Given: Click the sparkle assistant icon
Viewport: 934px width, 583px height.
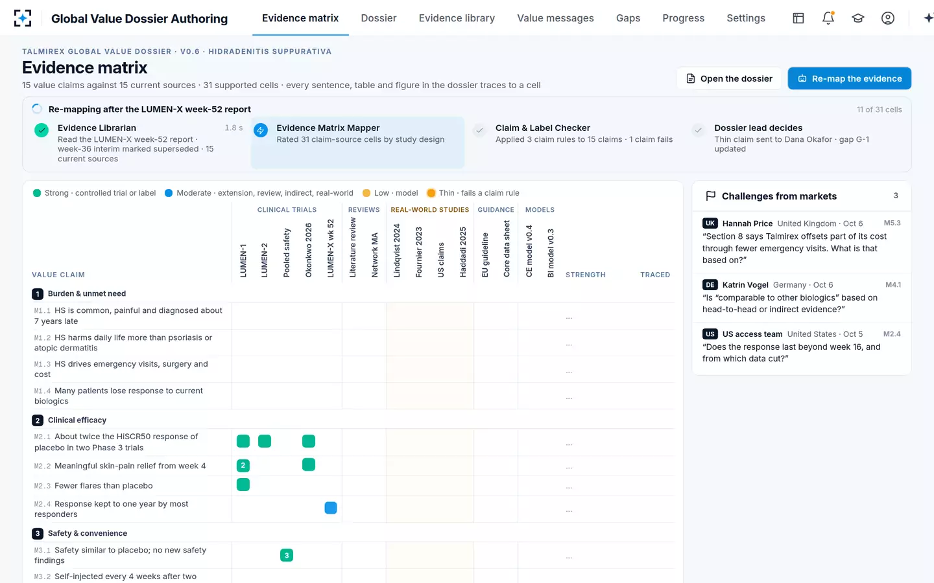Looking at the screenshot, I should click(928, 18).
